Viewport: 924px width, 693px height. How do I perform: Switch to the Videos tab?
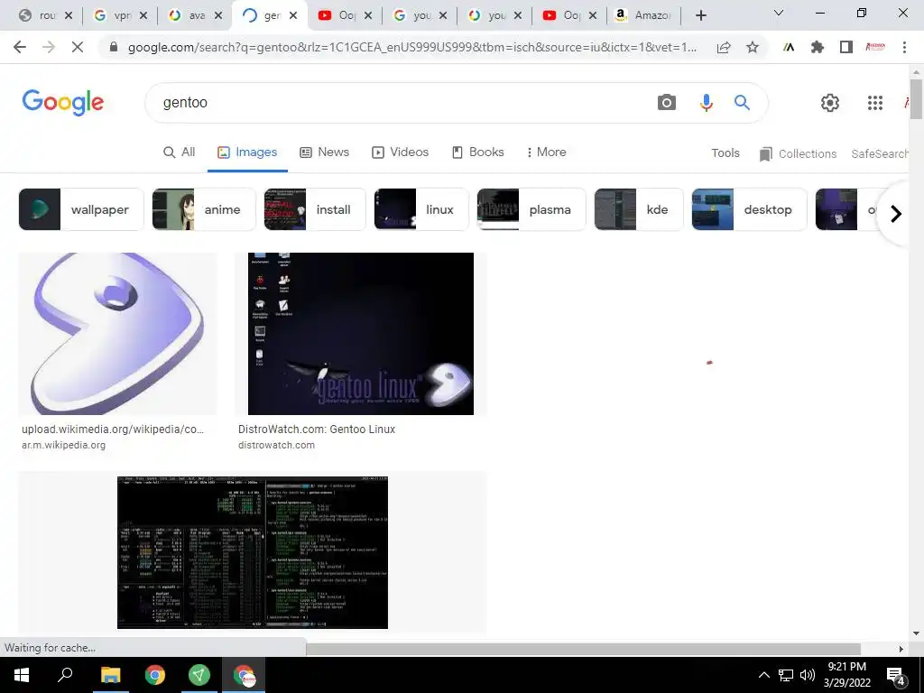click(400, 152)
